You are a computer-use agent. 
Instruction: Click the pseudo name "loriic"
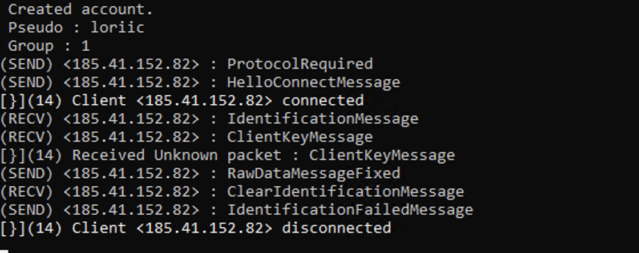tap(118, 28)
